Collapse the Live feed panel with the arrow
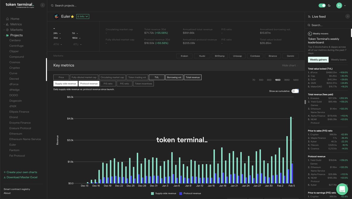 (348, 16)
